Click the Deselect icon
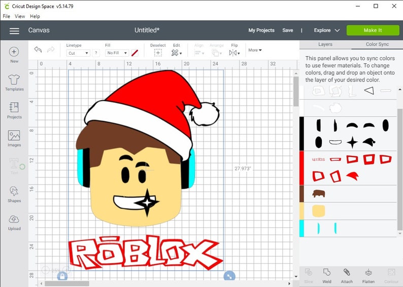Image resolution: width=403 pixels, height=287 pixels. click(158, 53)
